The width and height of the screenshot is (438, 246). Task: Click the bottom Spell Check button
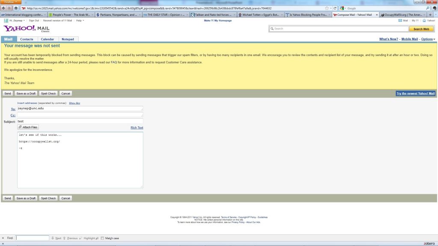coord(48,198)
